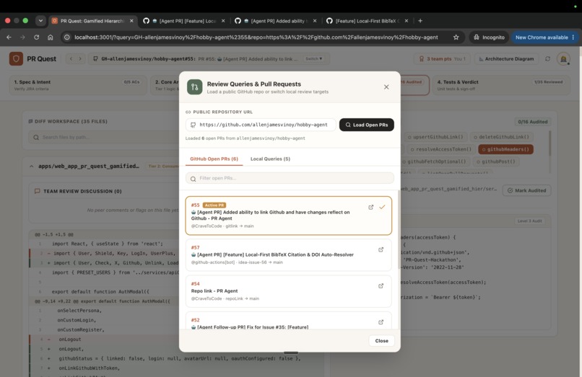Open PR #52 external link icon

[381, 322]
